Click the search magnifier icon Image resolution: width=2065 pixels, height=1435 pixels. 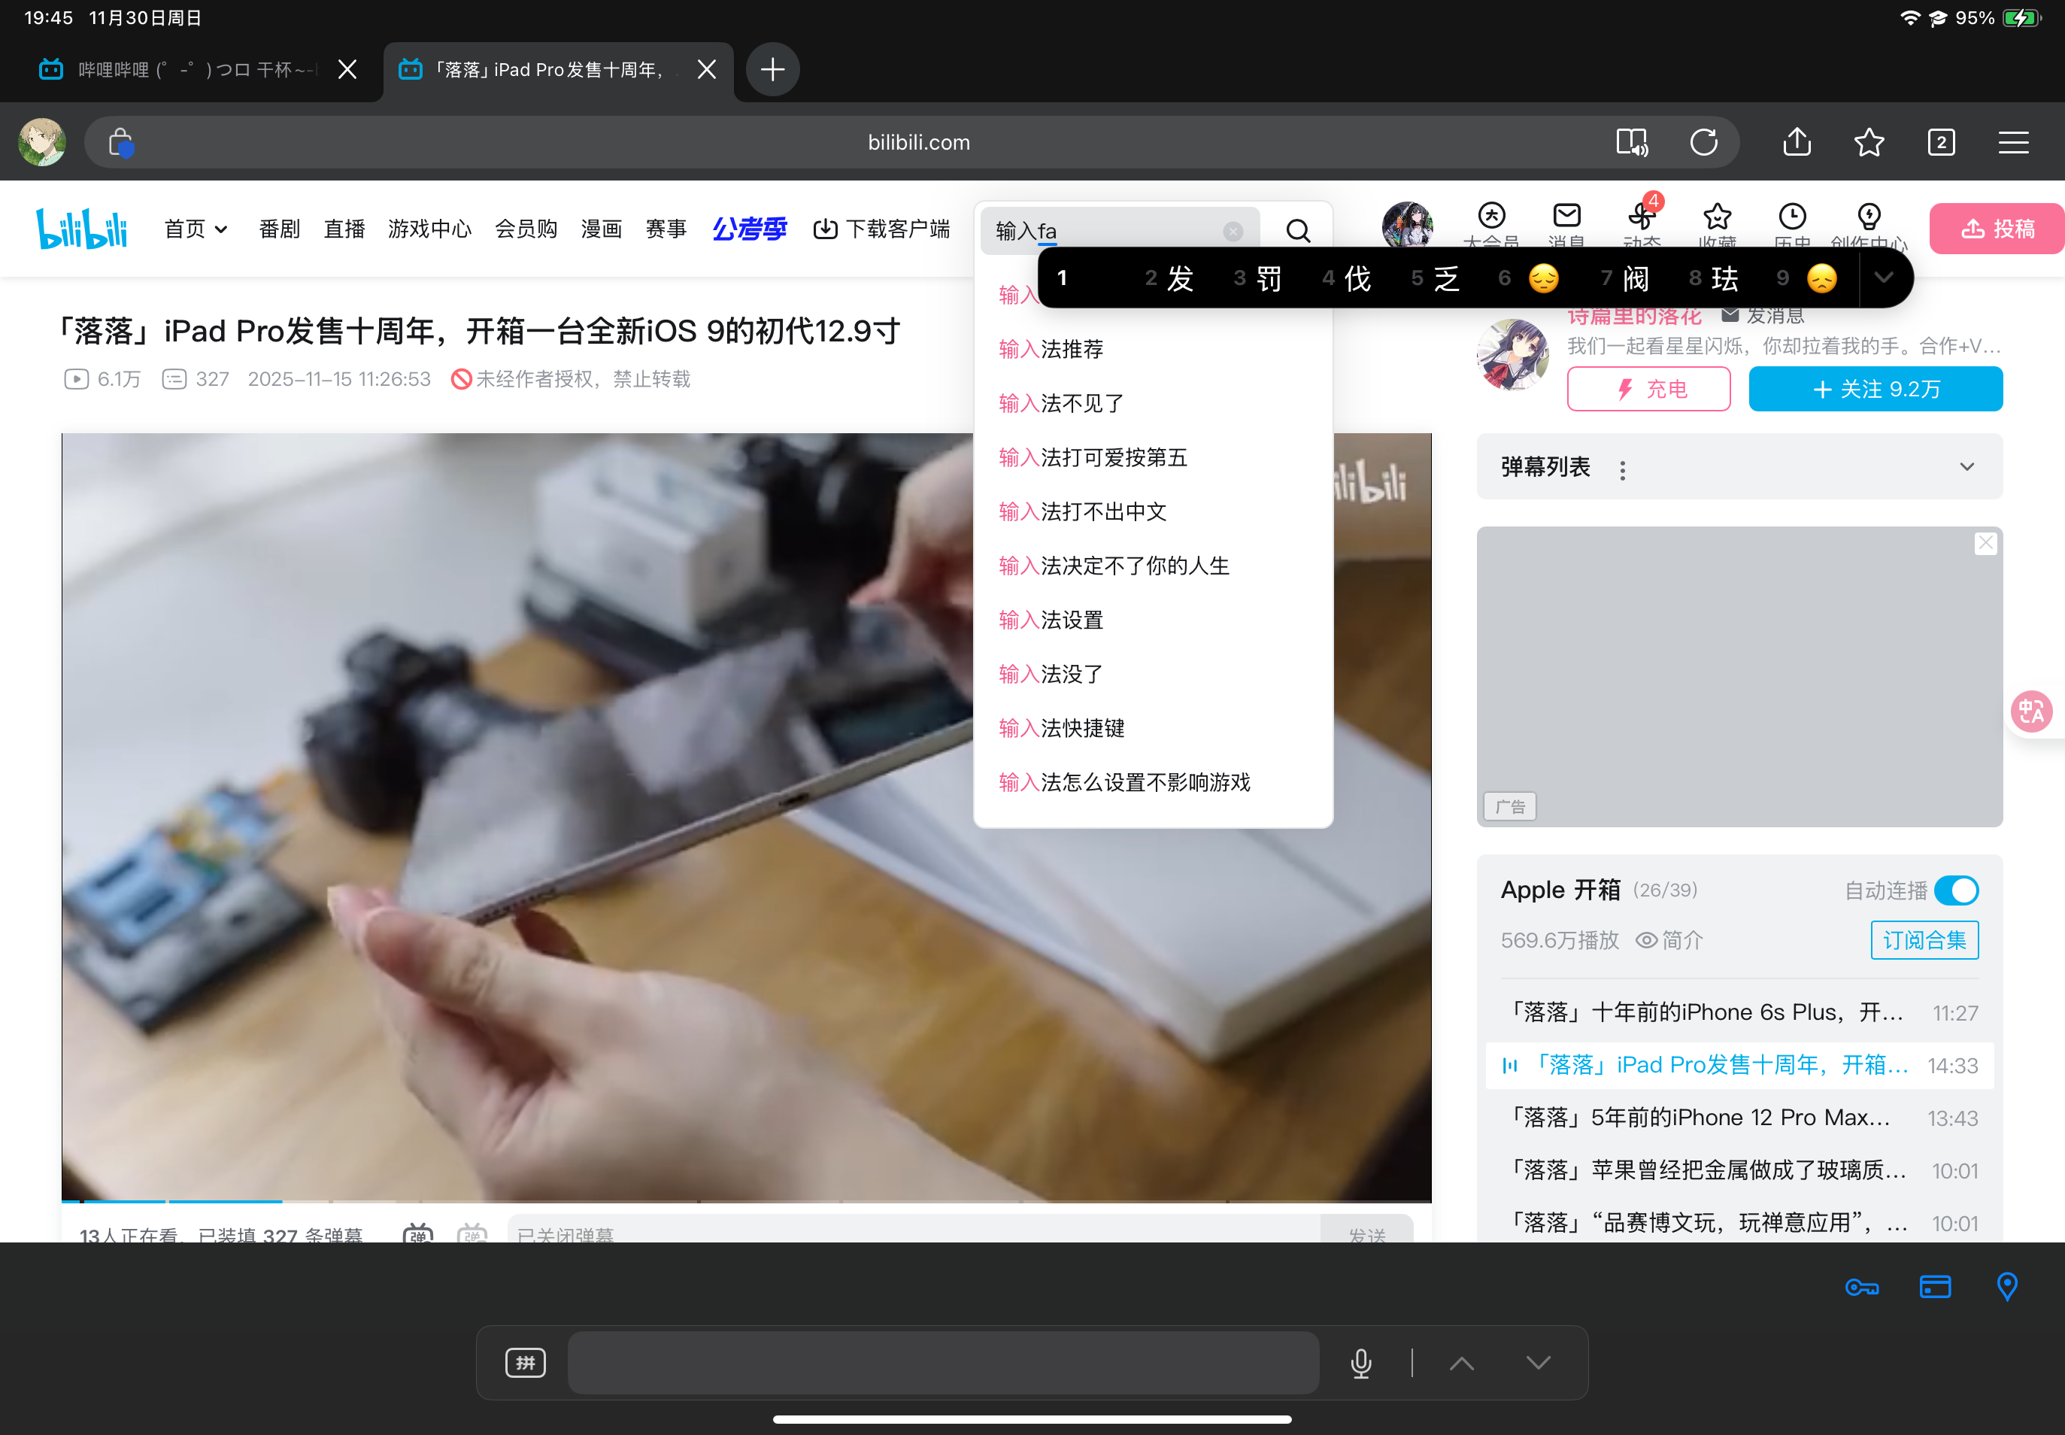pyautogui.click(x=1297, y=231)
